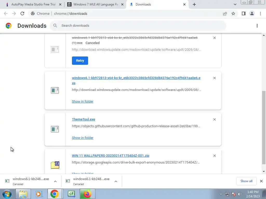Expand options for second shelf kb248 download
The height and width of the screenshot is (199, 266).
tap(116, 181)
